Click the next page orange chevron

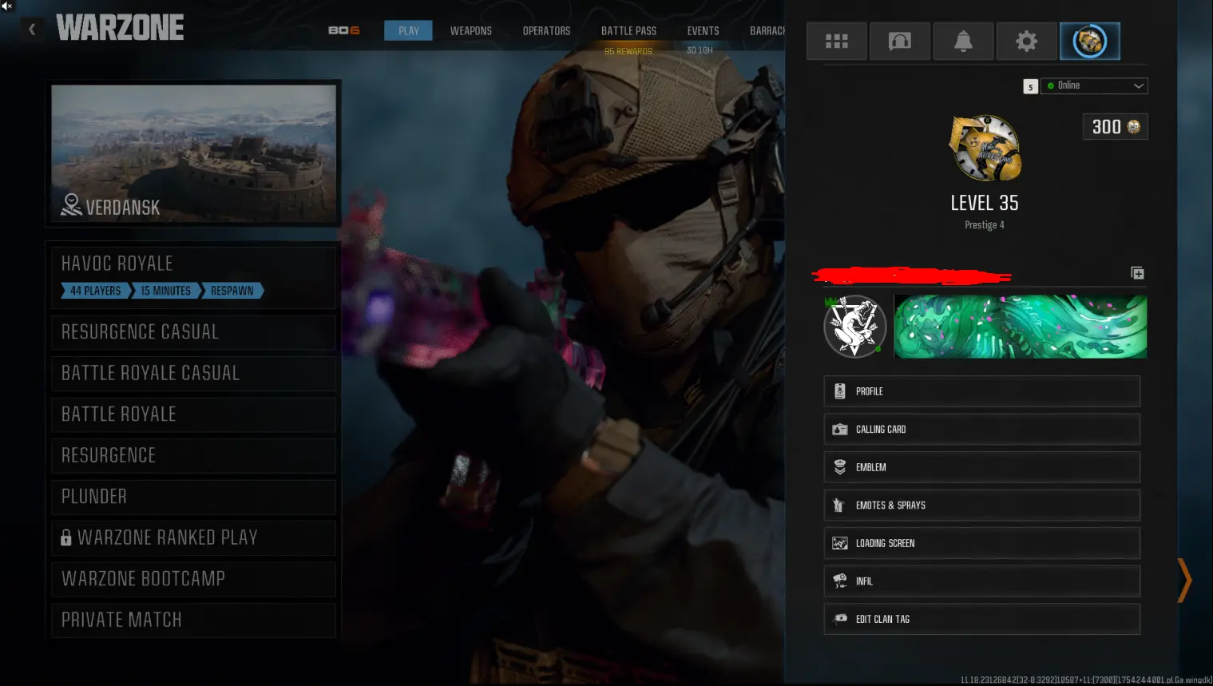[x=1184, y=580]
